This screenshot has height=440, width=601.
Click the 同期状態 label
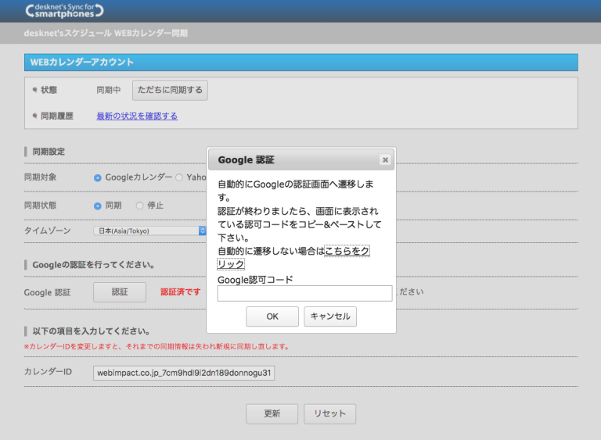click(x=40, y=206)
